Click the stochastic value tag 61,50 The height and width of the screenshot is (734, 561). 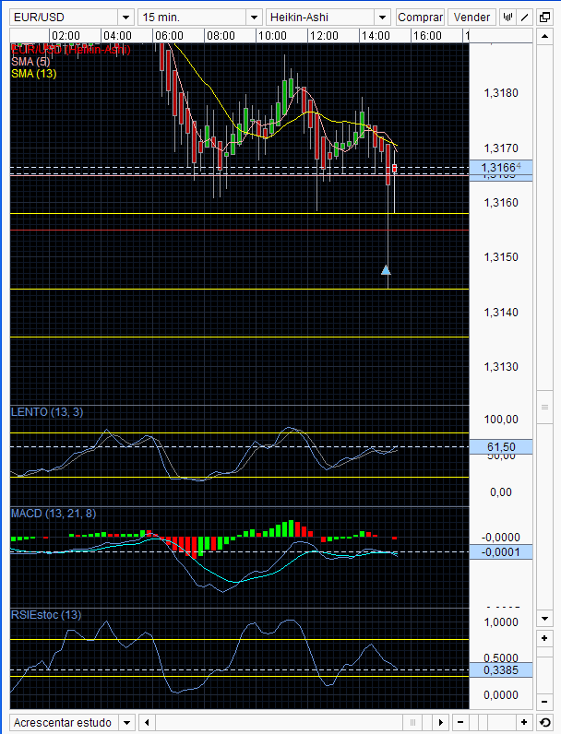[x=501, y=446]
